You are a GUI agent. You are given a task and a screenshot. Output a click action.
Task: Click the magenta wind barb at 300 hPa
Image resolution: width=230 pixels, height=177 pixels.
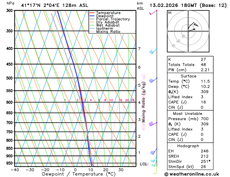pos(153,12)
